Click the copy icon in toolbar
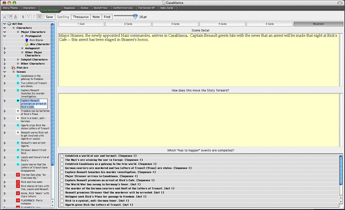 tap(10, 17)
